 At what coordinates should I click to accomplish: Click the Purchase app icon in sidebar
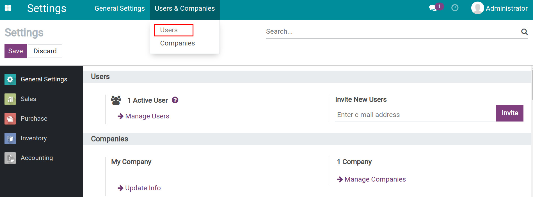(x=10, y=119)
